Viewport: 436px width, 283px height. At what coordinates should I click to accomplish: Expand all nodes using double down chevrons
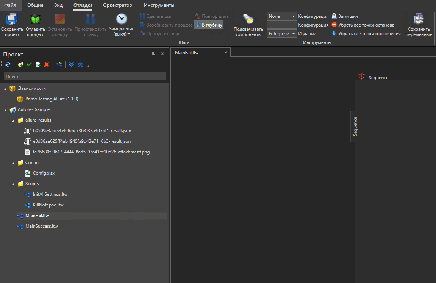pos(72,65)
